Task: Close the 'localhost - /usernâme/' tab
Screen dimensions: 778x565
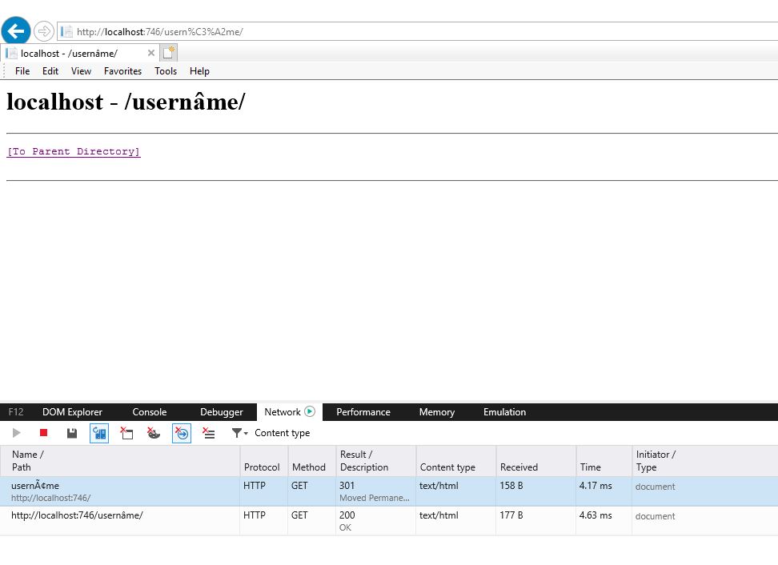Action: (x=150, y=53)
